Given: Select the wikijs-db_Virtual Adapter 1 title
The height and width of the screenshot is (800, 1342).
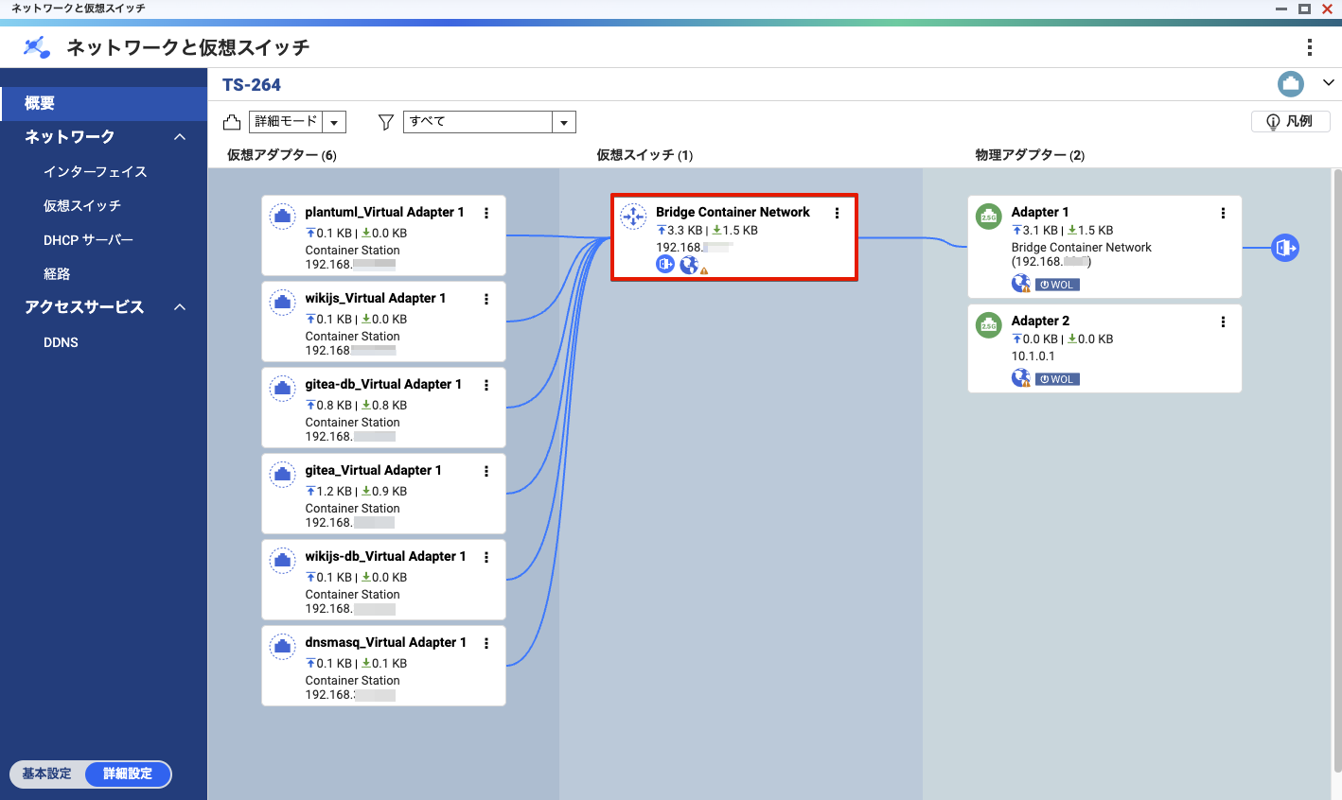Looking at the screenshot, I should [x=385, y=556].
